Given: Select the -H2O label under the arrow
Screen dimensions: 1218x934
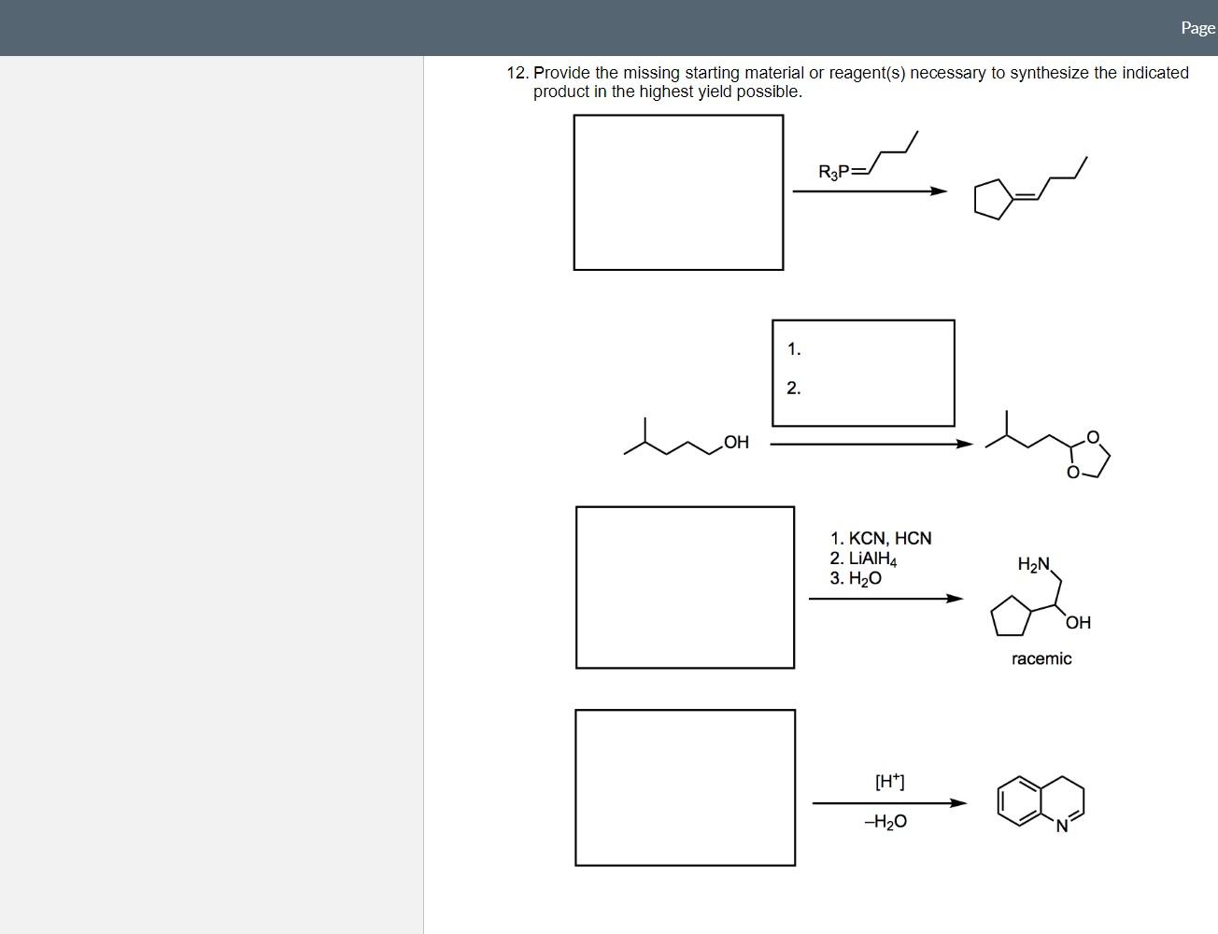Looking at the screenshot, I should (885, 821).
